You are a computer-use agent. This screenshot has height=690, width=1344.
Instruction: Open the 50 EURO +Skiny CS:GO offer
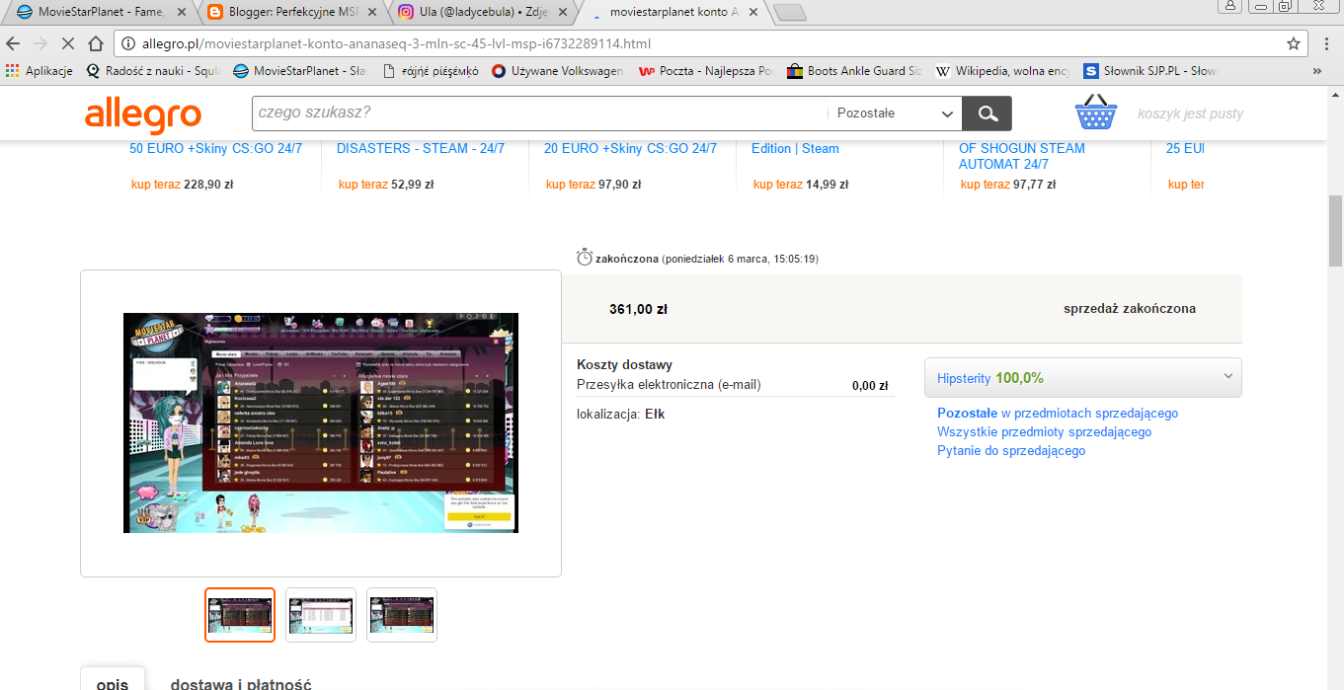pyautogui.click(x=215, y=149)
